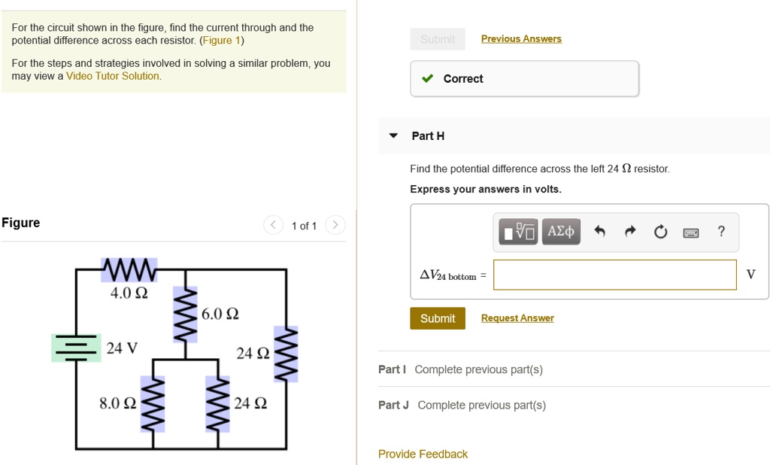
Task: Submit the Part H answer
Action: [x=437, y=318]
